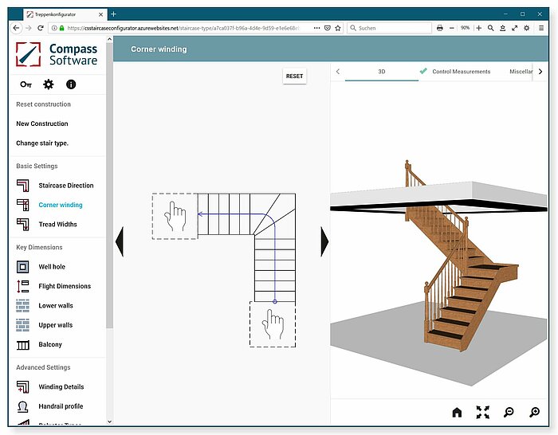The image size is (558, 435).
Task: Click the Suchen search field
Action: pyautogui.click(x=390, y=28)
